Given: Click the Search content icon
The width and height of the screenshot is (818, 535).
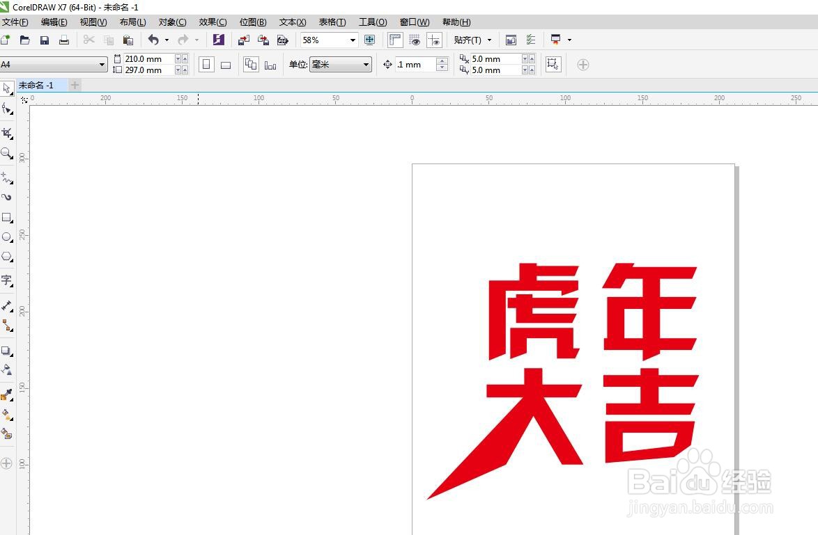Looking at the screenshot, I should pyautogui.click(x=219, y=40).
